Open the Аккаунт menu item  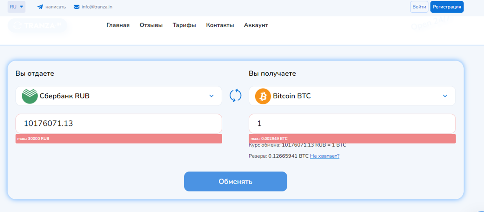click(256, 25)
